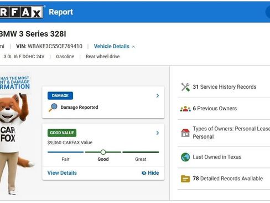270x203 pixels.
Task: Collapse the Vehicle Details section
Action: coord(115,47)
